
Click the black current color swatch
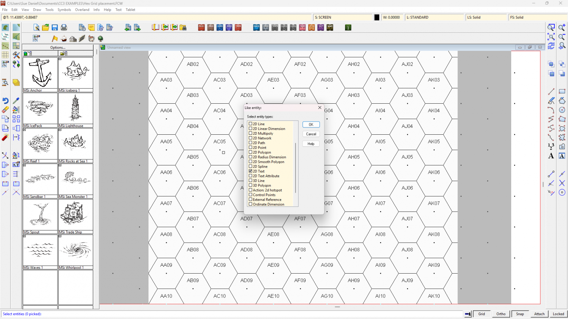(377, 17)
